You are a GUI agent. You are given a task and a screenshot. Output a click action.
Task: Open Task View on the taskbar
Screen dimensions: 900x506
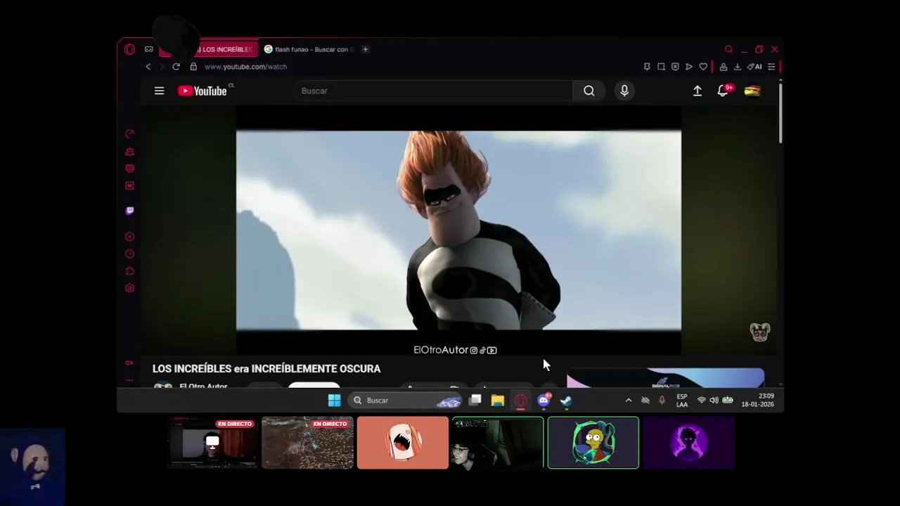[475, 401]
